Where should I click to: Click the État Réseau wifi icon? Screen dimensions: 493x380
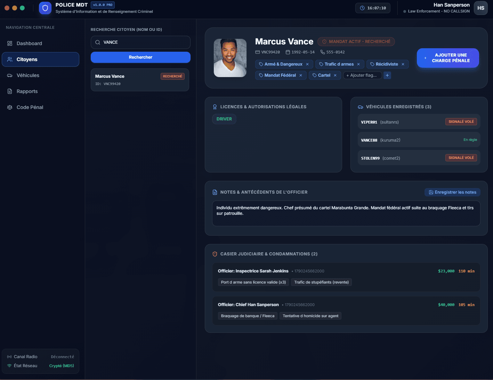pyautogui.click(x=9, y=366)
